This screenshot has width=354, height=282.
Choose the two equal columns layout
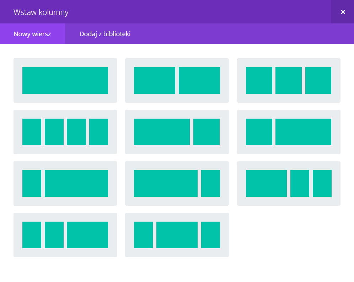pyautogui.click(x=177, y=80)
